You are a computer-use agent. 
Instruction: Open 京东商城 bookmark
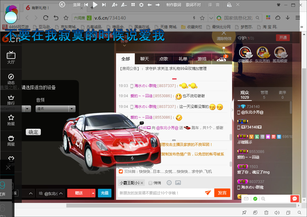66,27
